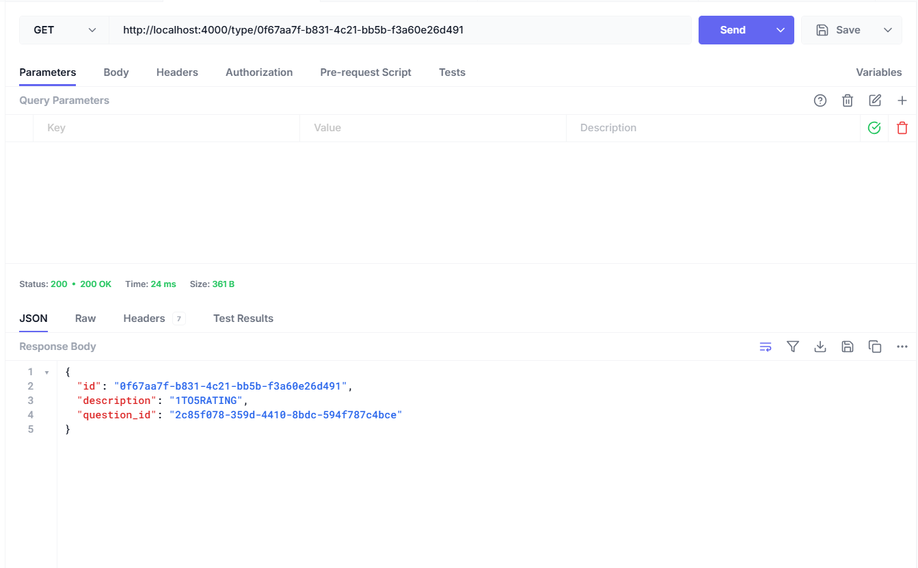918x568 pixels.
Task: Open the GET method dropdown
Action: (x=64, y=30)
